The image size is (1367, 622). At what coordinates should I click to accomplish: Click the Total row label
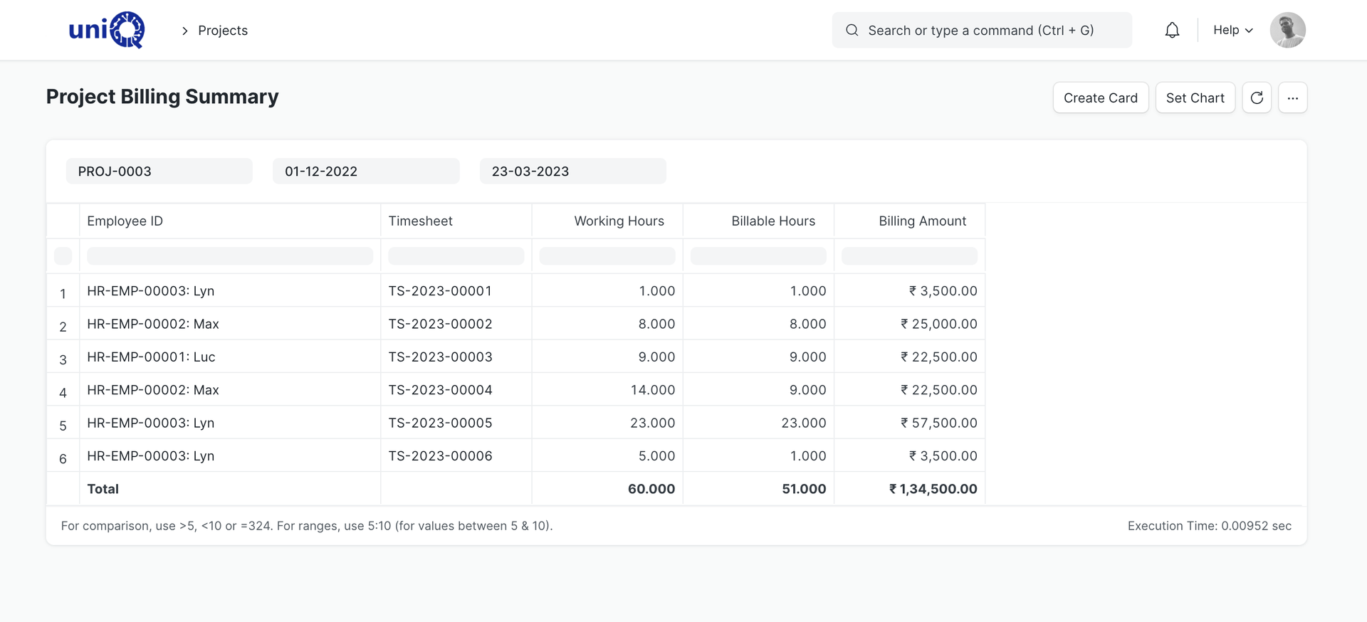(103, 489)
